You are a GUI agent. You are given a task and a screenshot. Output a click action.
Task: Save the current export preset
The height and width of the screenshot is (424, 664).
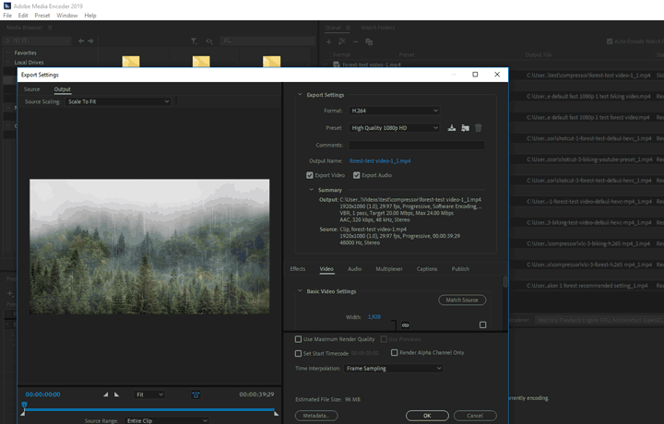(452, 128)
